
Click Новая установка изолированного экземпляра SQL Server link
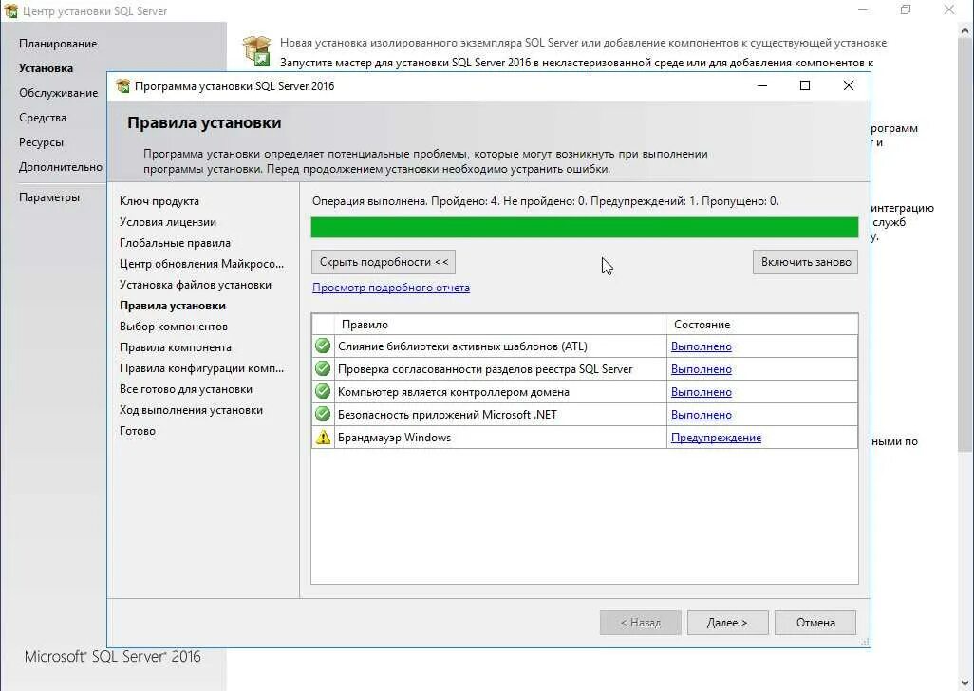click(583, 43)
